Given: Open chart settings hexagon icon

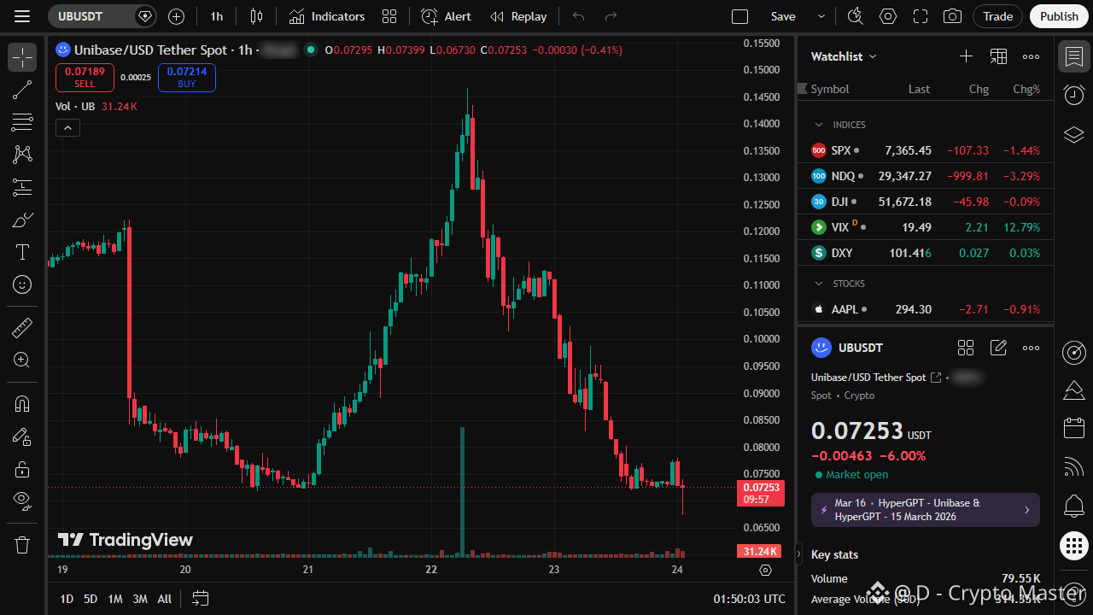Looking at the screenshot, I should (x=888, y=16).
